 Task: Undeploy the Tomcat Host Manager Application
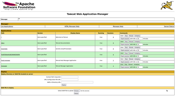[x=137, y=59]
